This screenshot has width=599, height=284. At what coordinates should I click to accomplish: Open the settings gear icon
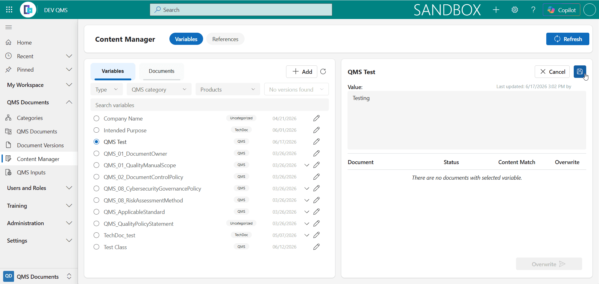(x=515, y=10)
